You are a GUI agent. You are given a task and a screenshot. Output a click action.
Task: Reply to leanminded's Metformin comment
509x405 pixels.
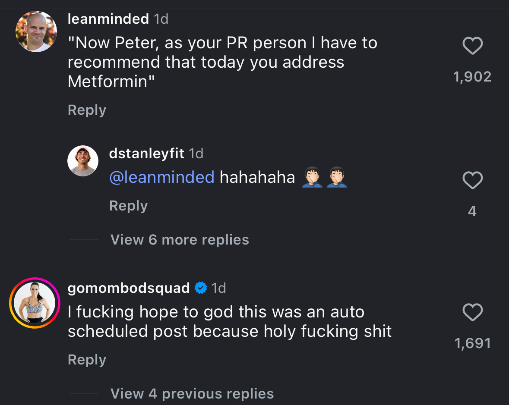(87, 110)
